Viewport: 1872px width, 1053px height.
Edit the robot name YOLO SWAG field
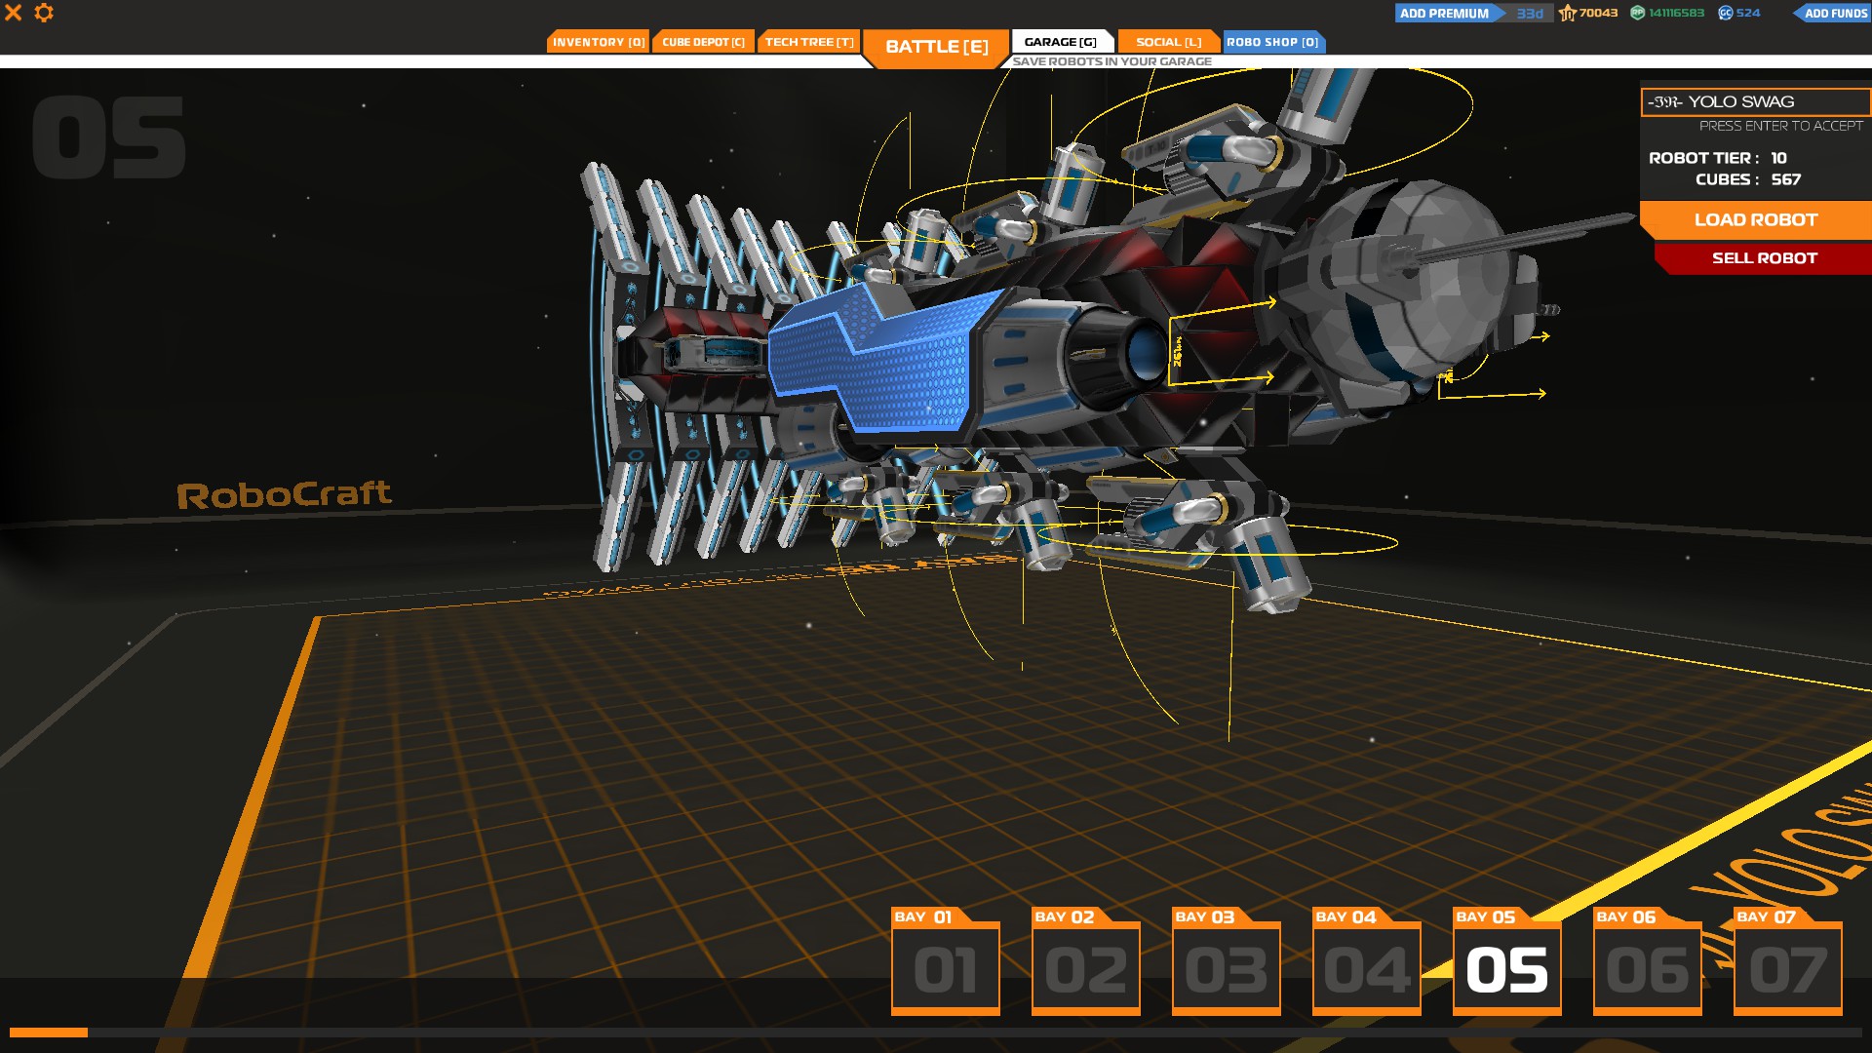click(1755, 101)
